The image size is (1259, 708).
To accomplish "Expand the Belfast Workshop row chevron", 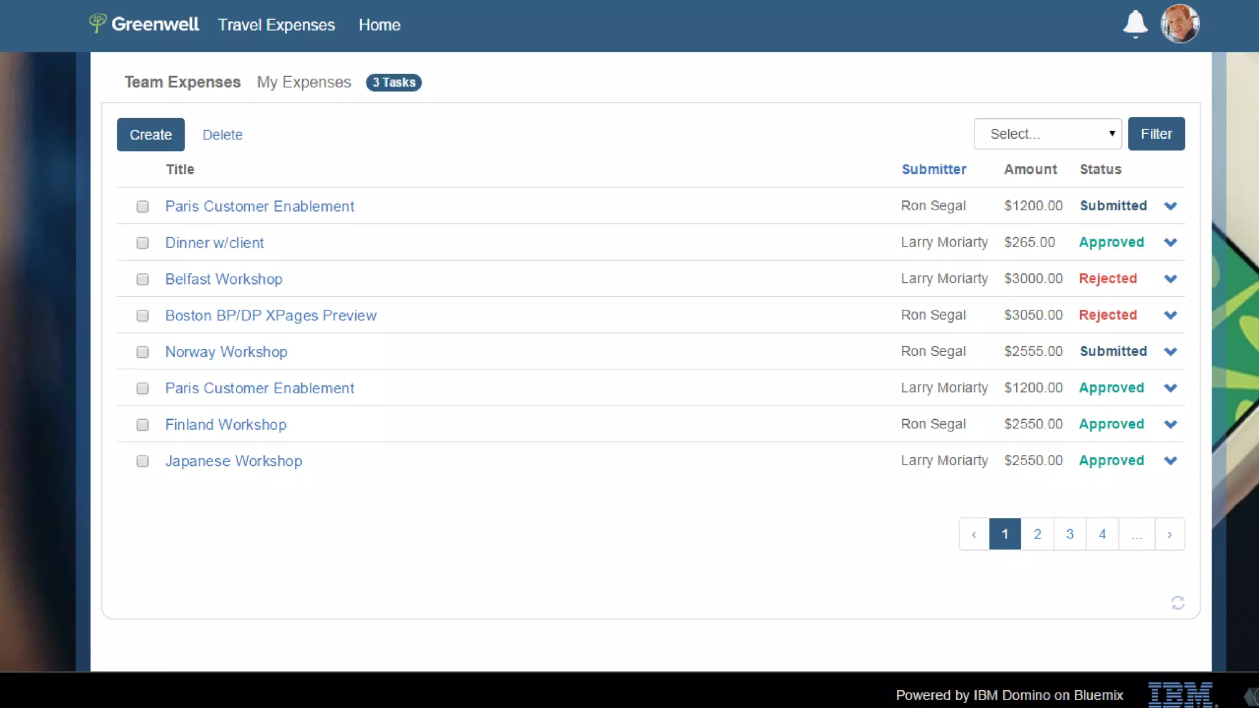I will tap(1170, 278).
